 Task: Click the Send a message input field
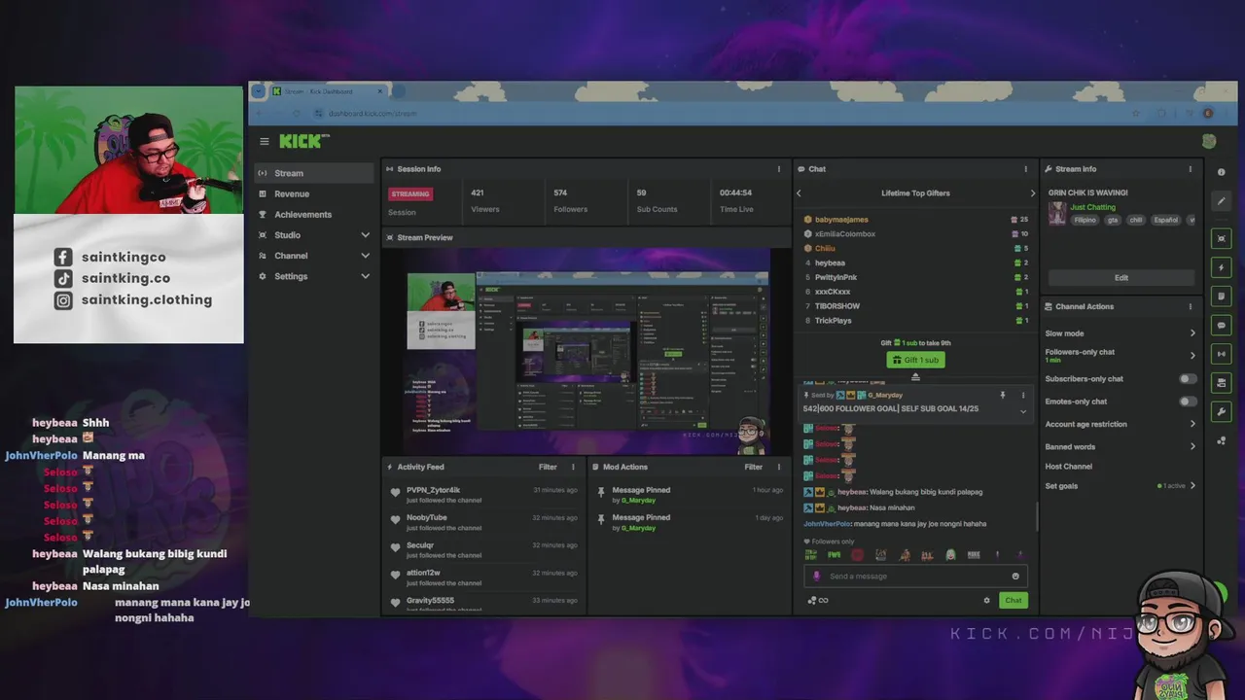coord(914,576)
